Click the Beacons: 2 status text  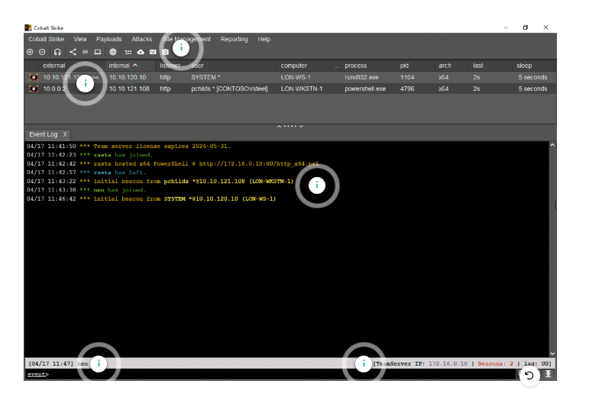(495, 363)
